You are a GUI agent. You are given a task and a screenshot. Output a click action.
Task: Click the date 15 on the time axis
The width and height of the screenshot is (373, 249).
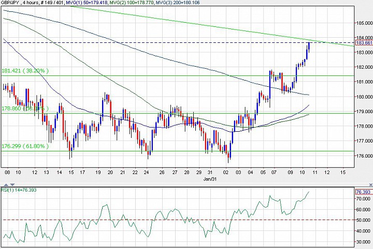pyautogui.click(x=343, y=173)
